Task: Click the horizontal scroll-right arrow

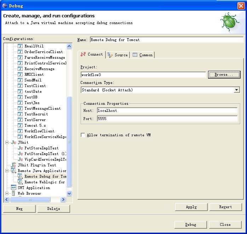Action: (x=63, y=200)
